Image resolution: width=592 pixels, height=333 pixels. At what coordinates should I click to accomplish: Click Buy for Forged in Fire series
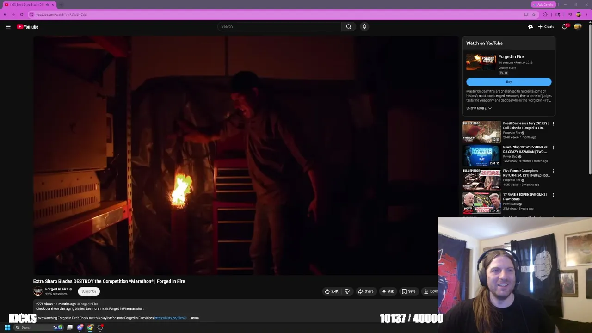tap(509, 82)
